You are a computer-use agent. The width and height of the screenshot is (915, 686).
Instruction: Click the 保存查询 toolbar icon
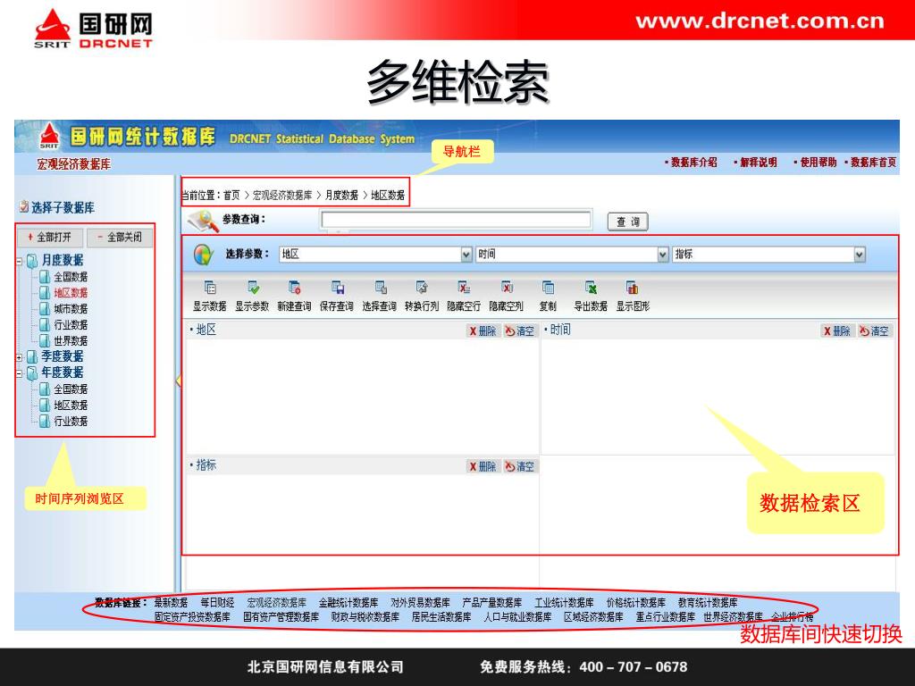[x=337, y=288]
